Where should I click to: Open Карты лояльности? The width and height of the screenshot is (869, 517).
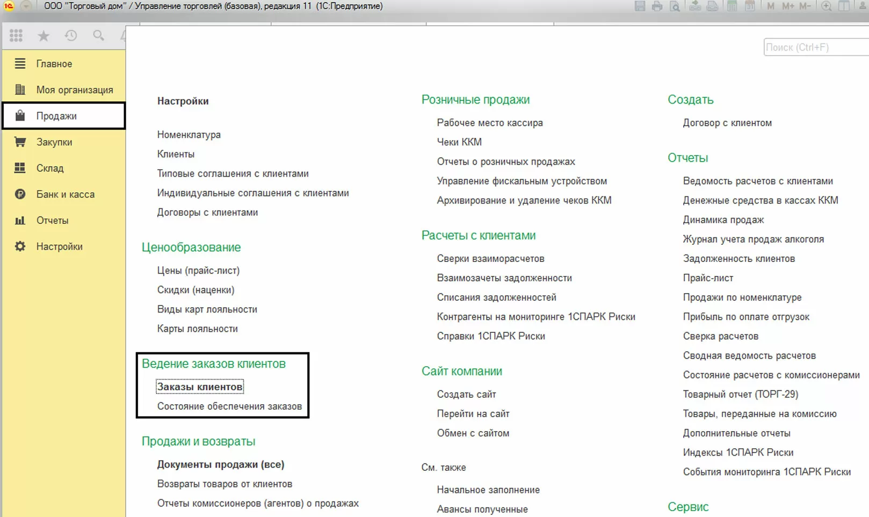tap(197, 329)
